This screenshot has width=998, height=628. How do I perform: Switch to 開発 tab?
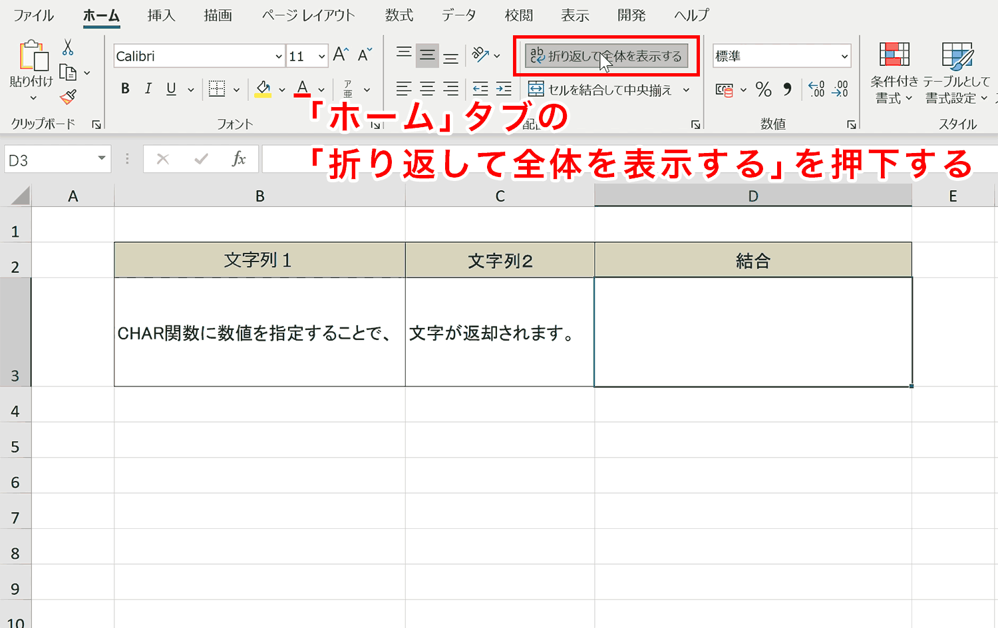pyautogui.click(x=631, y=15)
